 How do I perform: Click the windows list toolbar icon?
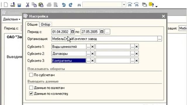pyautogui.click(x=144, y=5)
